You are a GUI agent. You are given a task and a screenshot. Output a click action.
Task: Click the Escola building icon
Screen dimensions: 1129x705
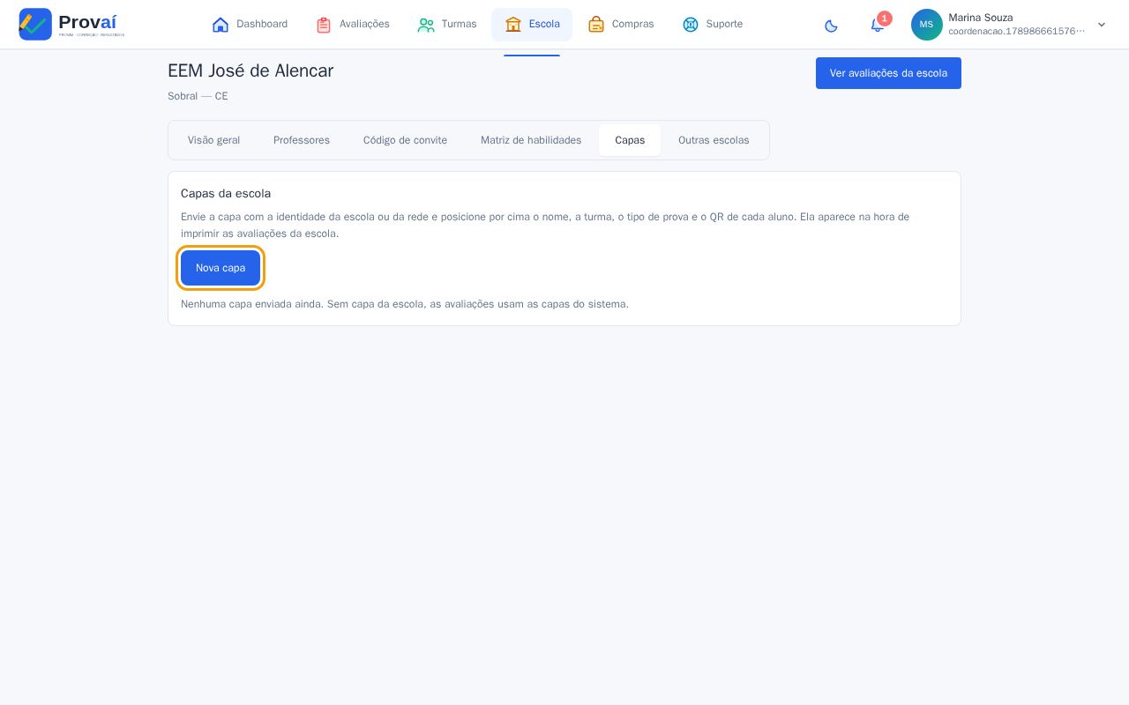point(513,25)
